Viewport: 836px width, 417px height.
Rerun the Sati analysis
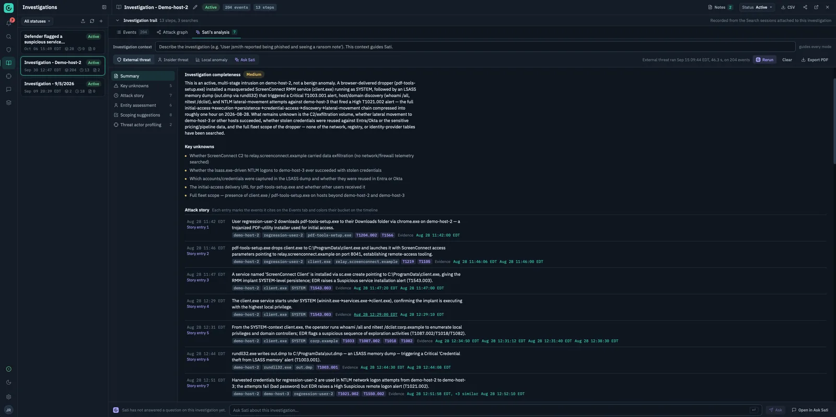point(764,60)
